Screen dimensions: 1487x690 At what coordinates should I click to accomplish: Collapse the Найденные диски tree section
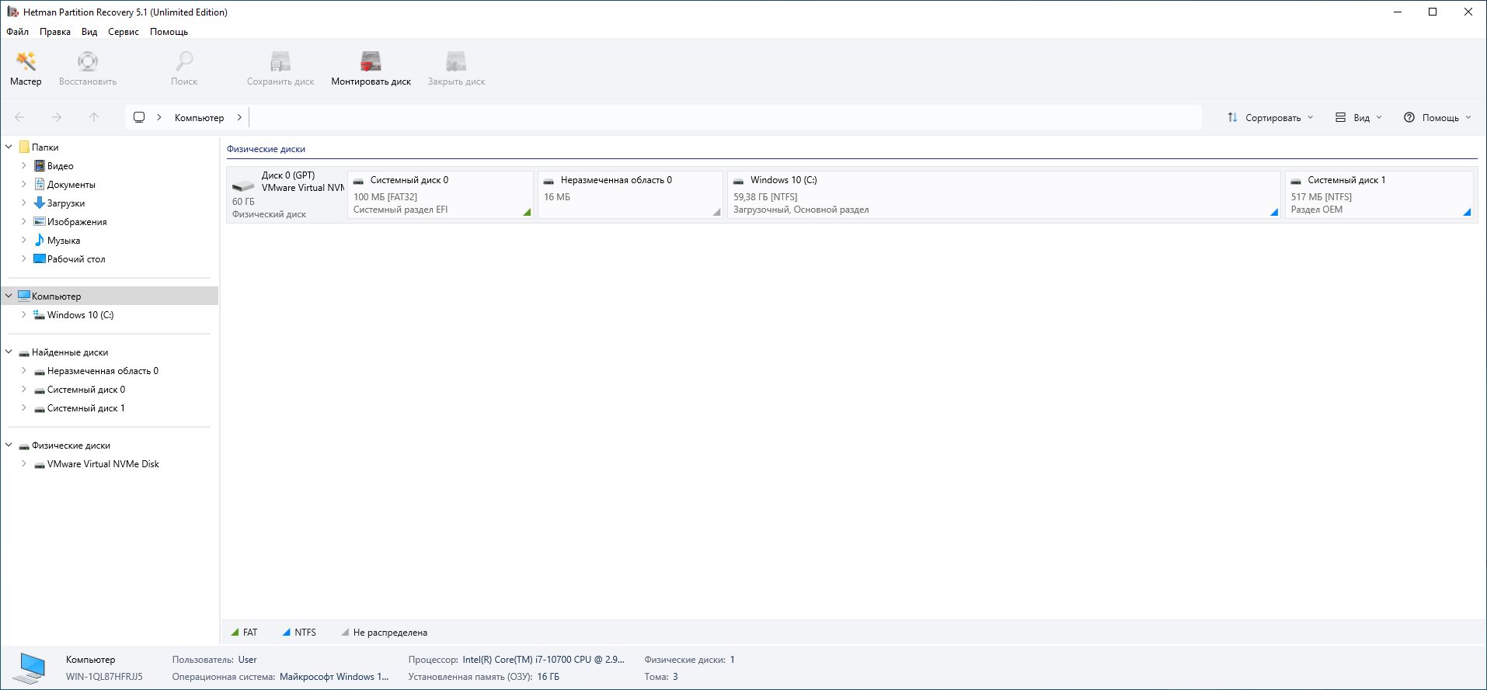coord(9,352)
